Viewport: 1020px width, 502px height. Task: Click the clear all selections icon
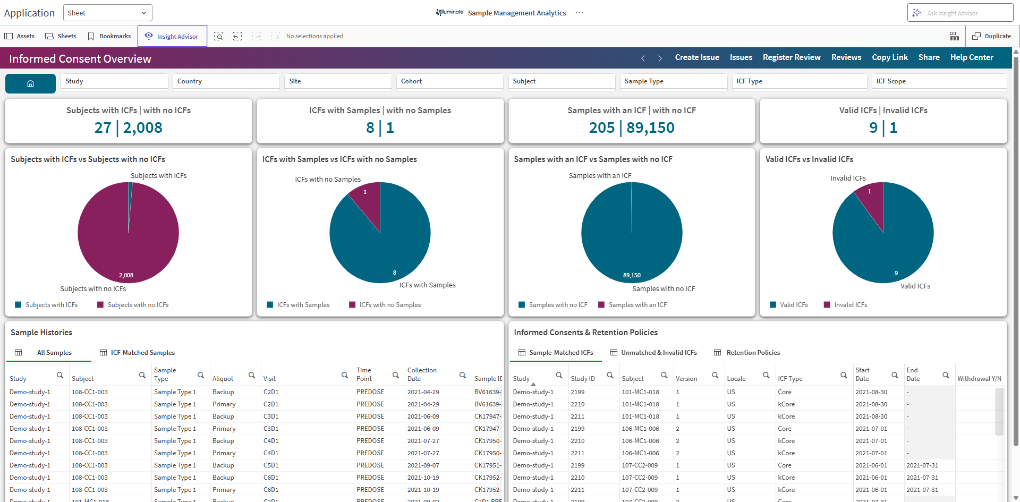(x=275, y=36)
